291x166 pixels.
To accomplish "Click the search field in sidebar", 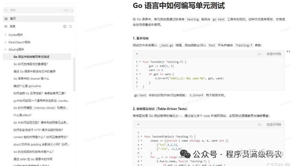I will pos(38,10).
